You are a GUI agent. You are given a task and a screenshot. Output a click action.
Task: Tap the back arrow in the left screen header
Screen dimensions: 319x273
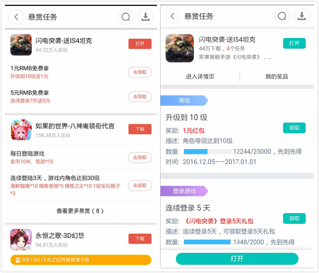coord(16,17)
